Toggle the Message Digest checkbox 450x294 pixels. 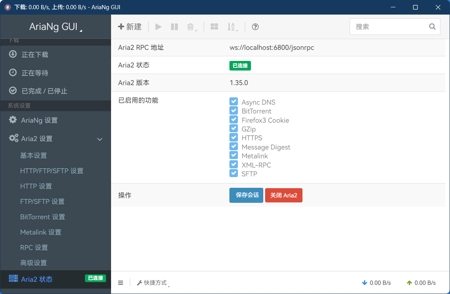click(234, 146)
